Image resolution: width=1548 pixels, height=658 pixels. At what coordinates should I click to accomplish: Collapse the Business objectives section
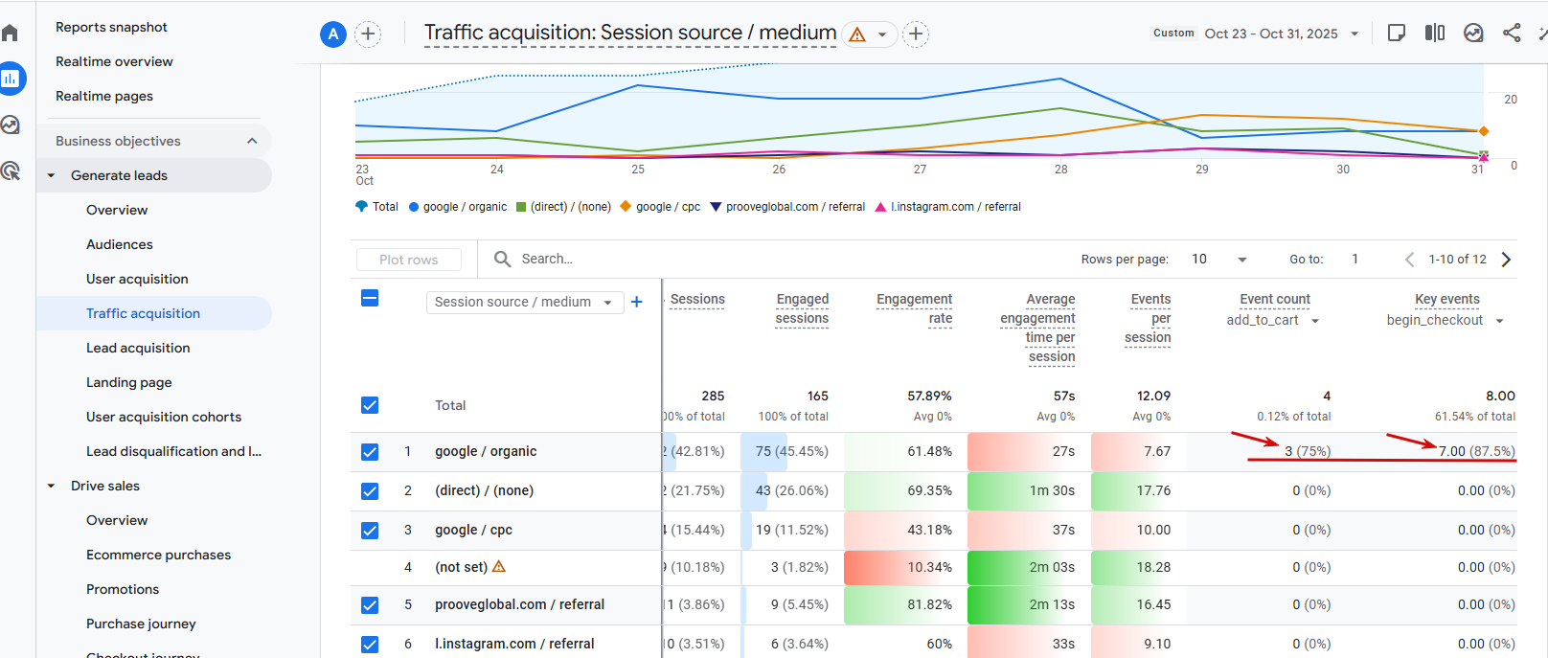pyautogui.click(x=252, y=141)
